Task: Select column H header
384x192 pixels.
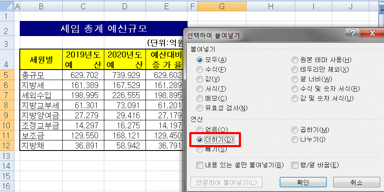Action: click(270, 6)
